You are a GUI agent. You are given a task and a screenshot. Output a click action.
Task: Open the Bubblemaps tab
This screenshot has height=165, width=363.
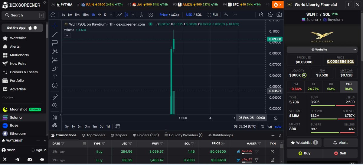(x=220, y=135)
